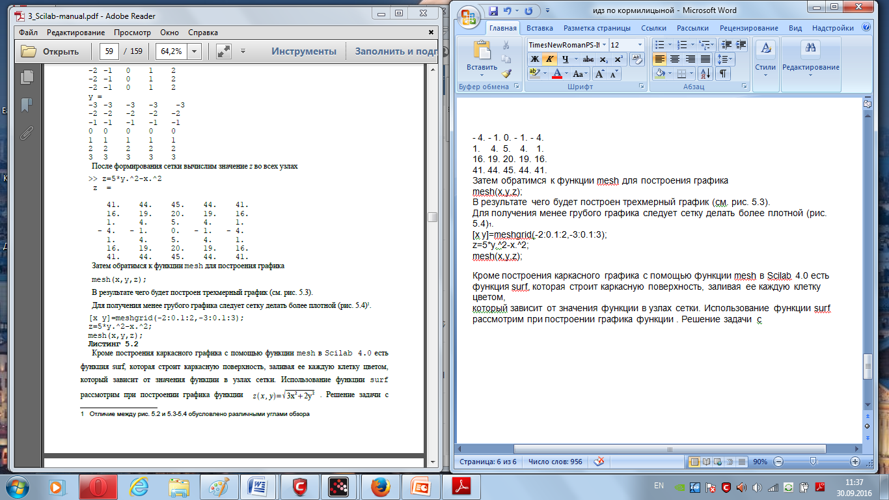Click the Copy icon in clipboard group
The height and width of the screenshot is (500, 889).
coord(506,59)
